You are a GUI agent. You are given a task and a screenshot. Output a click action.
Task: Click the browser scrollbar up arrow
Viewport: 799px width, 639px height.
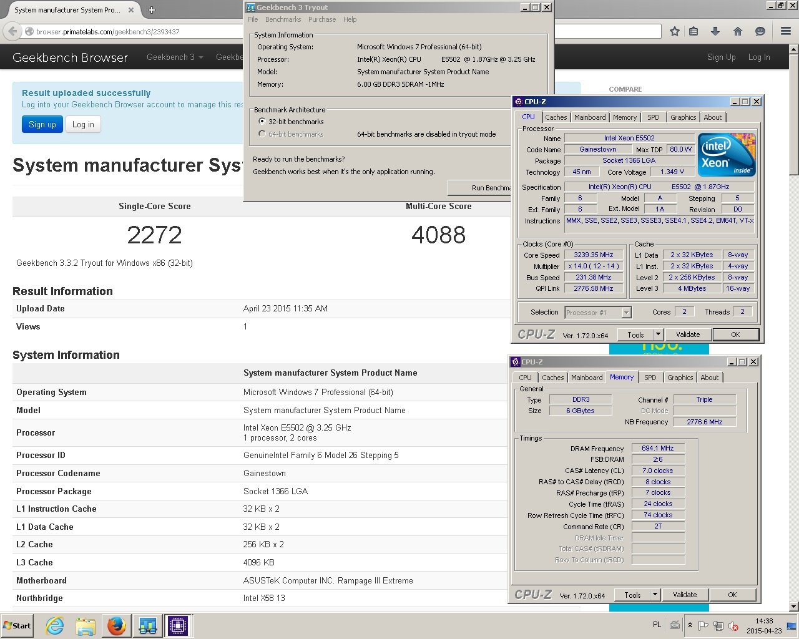(793, 49)
